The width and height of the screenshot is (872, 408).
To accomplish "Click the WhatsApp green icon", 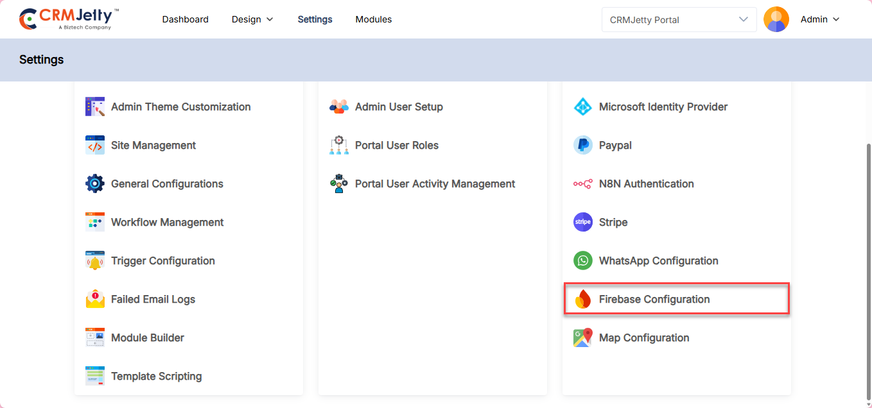I will pyautogui.click(x=582, y=261).
